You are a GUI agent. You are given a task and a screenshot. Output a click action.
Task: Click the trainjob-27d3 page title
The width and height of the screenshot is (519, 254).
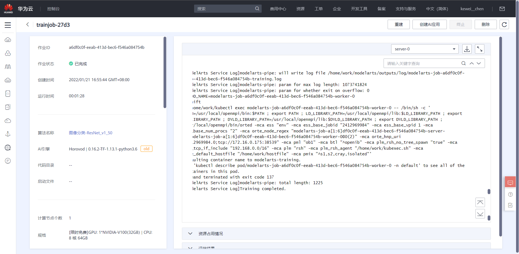[x=53, y=25]
